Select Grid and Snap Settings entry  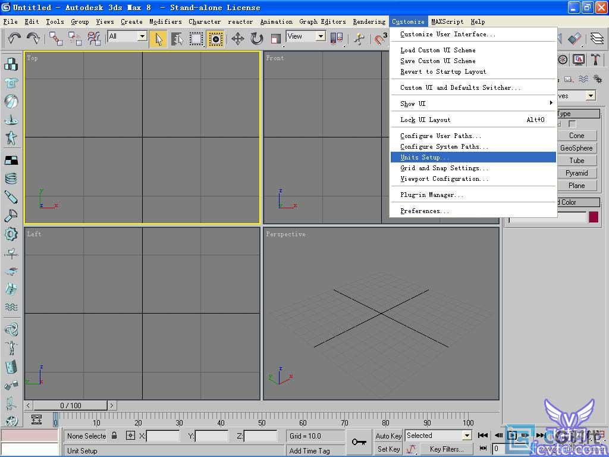(473, 168)
